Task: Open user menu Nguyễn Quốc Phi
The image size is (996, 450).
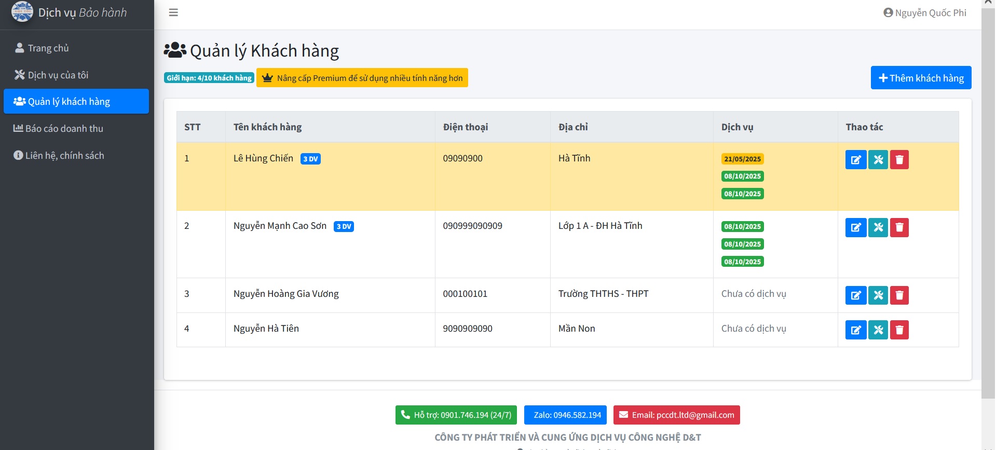Action: point(924,13)
